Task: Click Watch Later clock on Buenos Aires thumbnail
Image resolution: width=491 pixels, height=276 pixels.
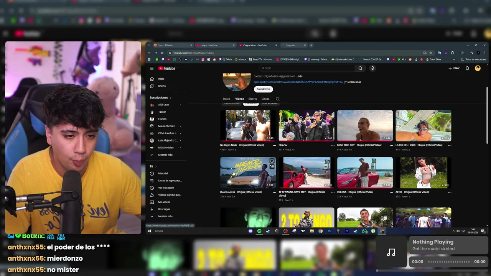Action: (272, 161)
